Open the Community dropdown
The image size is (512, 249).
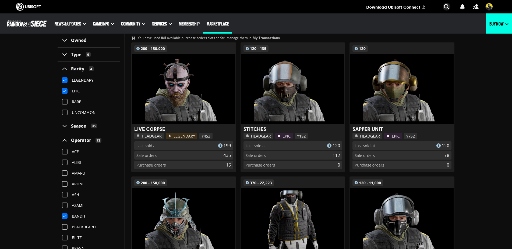coord(133,24)
